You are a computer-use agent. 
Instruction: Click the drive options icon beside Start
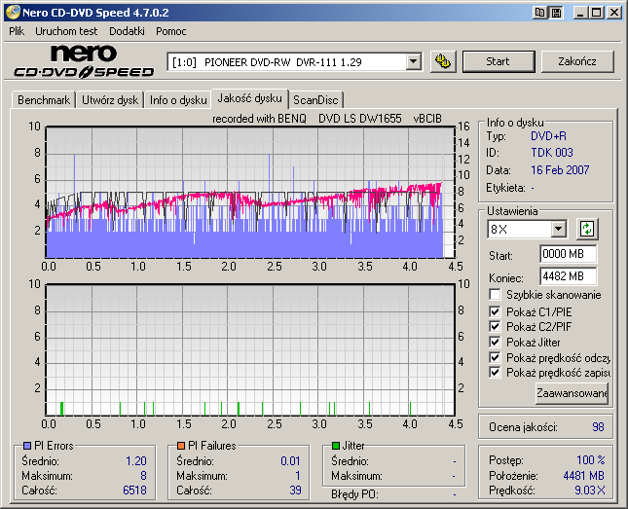[x=443, y=61]
